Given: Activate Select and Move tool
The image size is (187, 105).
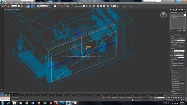Looking at the screenshot, I should pyautogui.click(x=32, y=6).
